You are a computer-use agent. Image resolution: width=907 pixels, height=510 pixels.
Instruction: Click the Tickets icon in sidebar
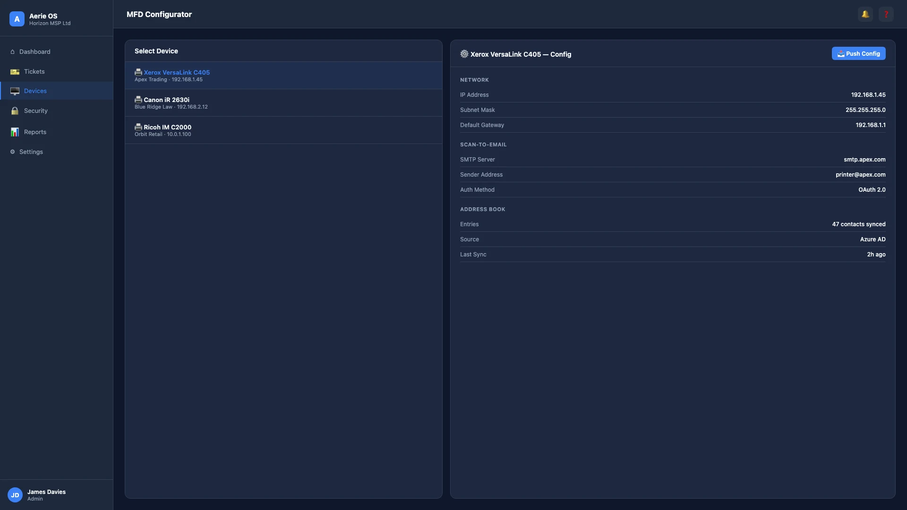15,72
